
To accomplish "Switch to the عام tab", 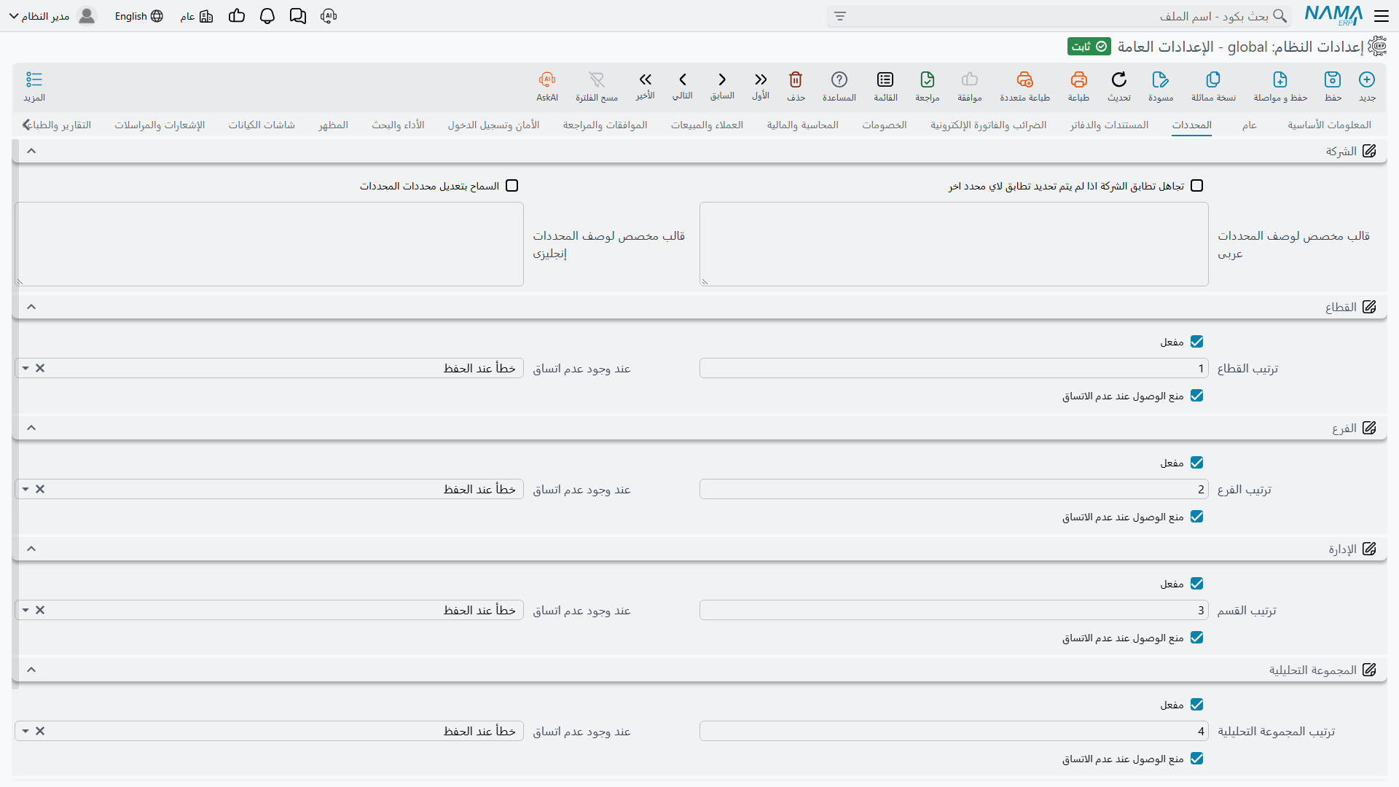I will click(1249, 125).
